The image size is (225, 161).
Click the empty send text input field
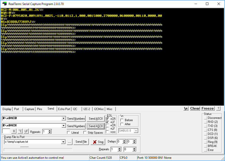tap(6, 131)
